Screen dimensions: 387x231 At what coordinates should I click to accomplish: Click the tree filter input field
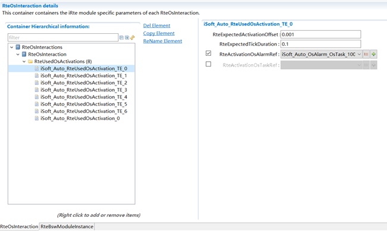tap(63, 37)
